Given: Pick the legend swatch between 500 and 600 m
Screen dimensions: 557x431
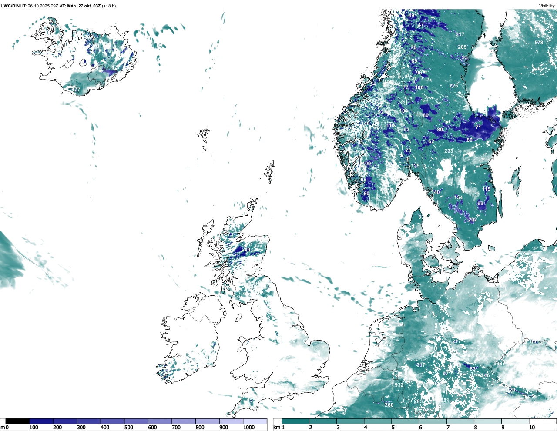Looking at the screenshot, I should [x=136, y=421].
